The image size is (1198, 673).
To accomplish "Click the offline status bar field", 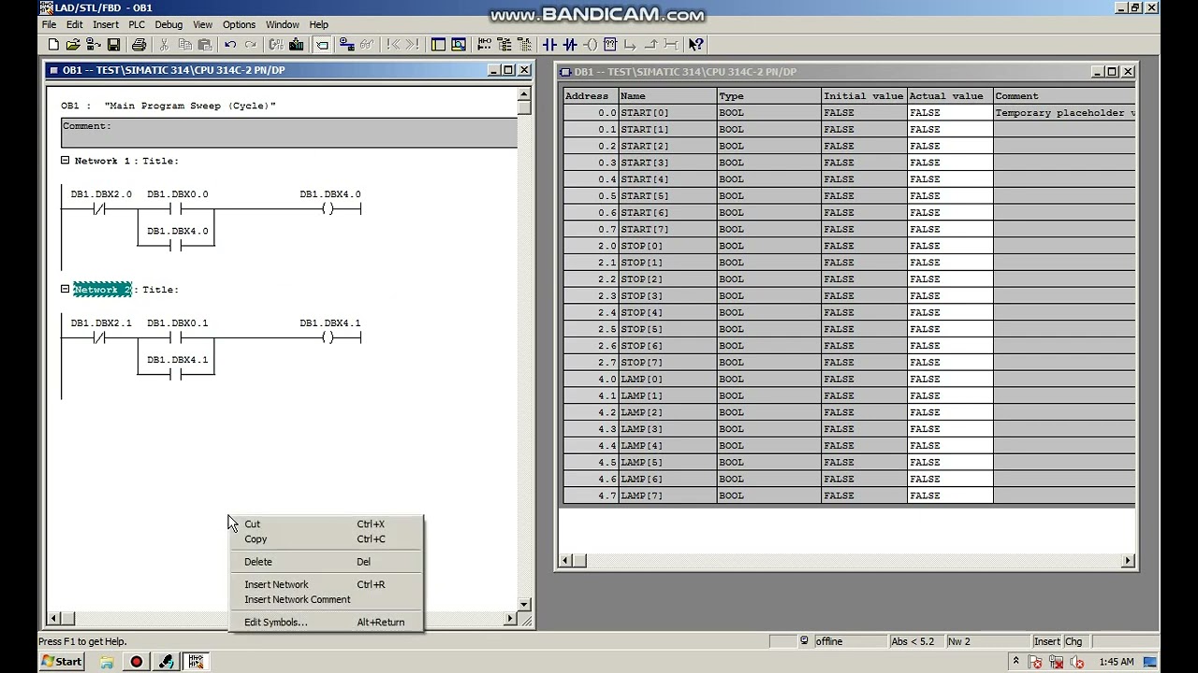I will point(850,641).
